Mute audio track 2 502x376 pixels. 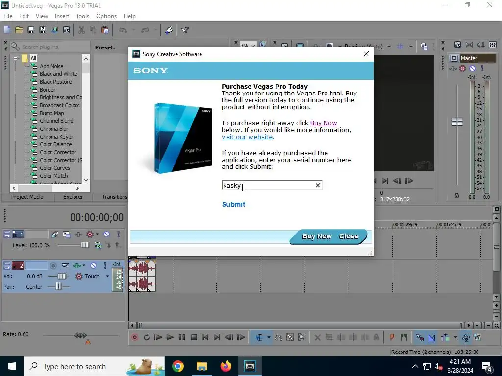tap(93, 265)
